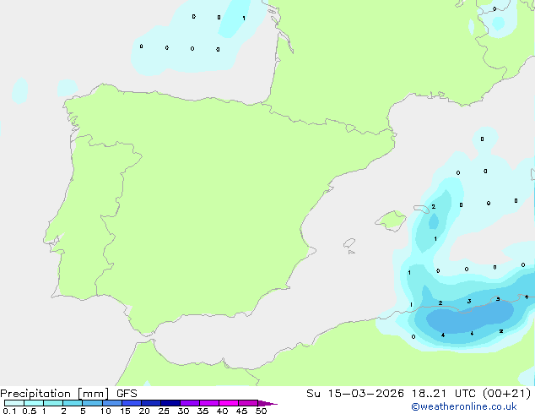This screenshot has height=414, width=535.
Task: Click the 0.1–0.5 mm palest cyan legend swatch
Action: point(14,403)
